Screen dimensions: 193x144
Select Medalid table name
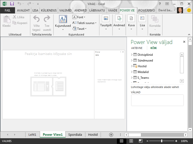pyautogui.click(x=143, y=72)
